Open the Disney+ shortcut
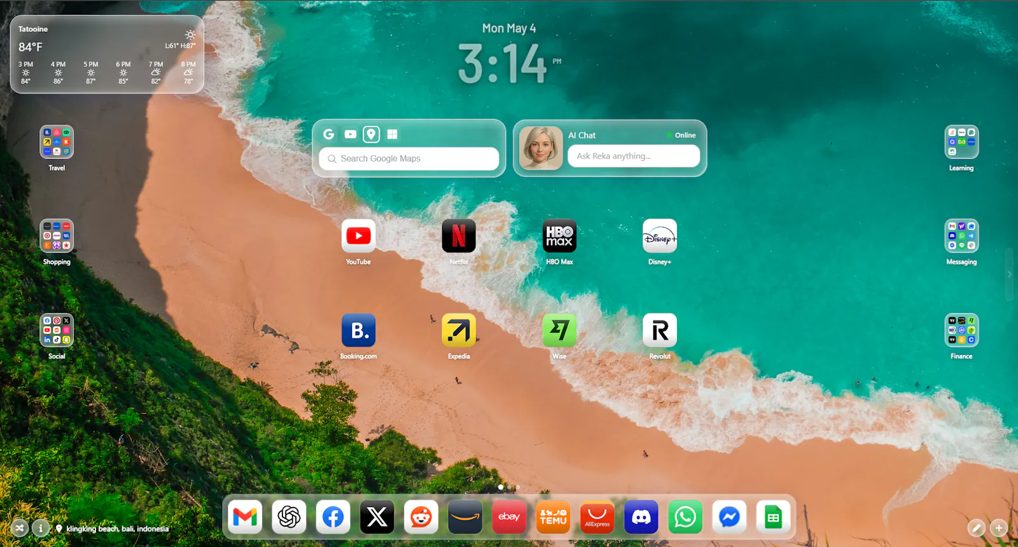1018x547 pixels. [660, 236]
